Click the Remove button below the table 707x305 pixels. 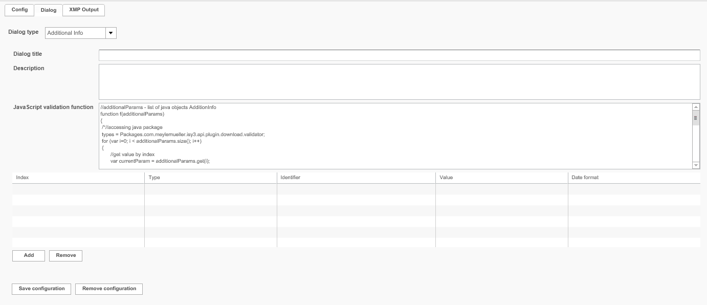point(65,255)
